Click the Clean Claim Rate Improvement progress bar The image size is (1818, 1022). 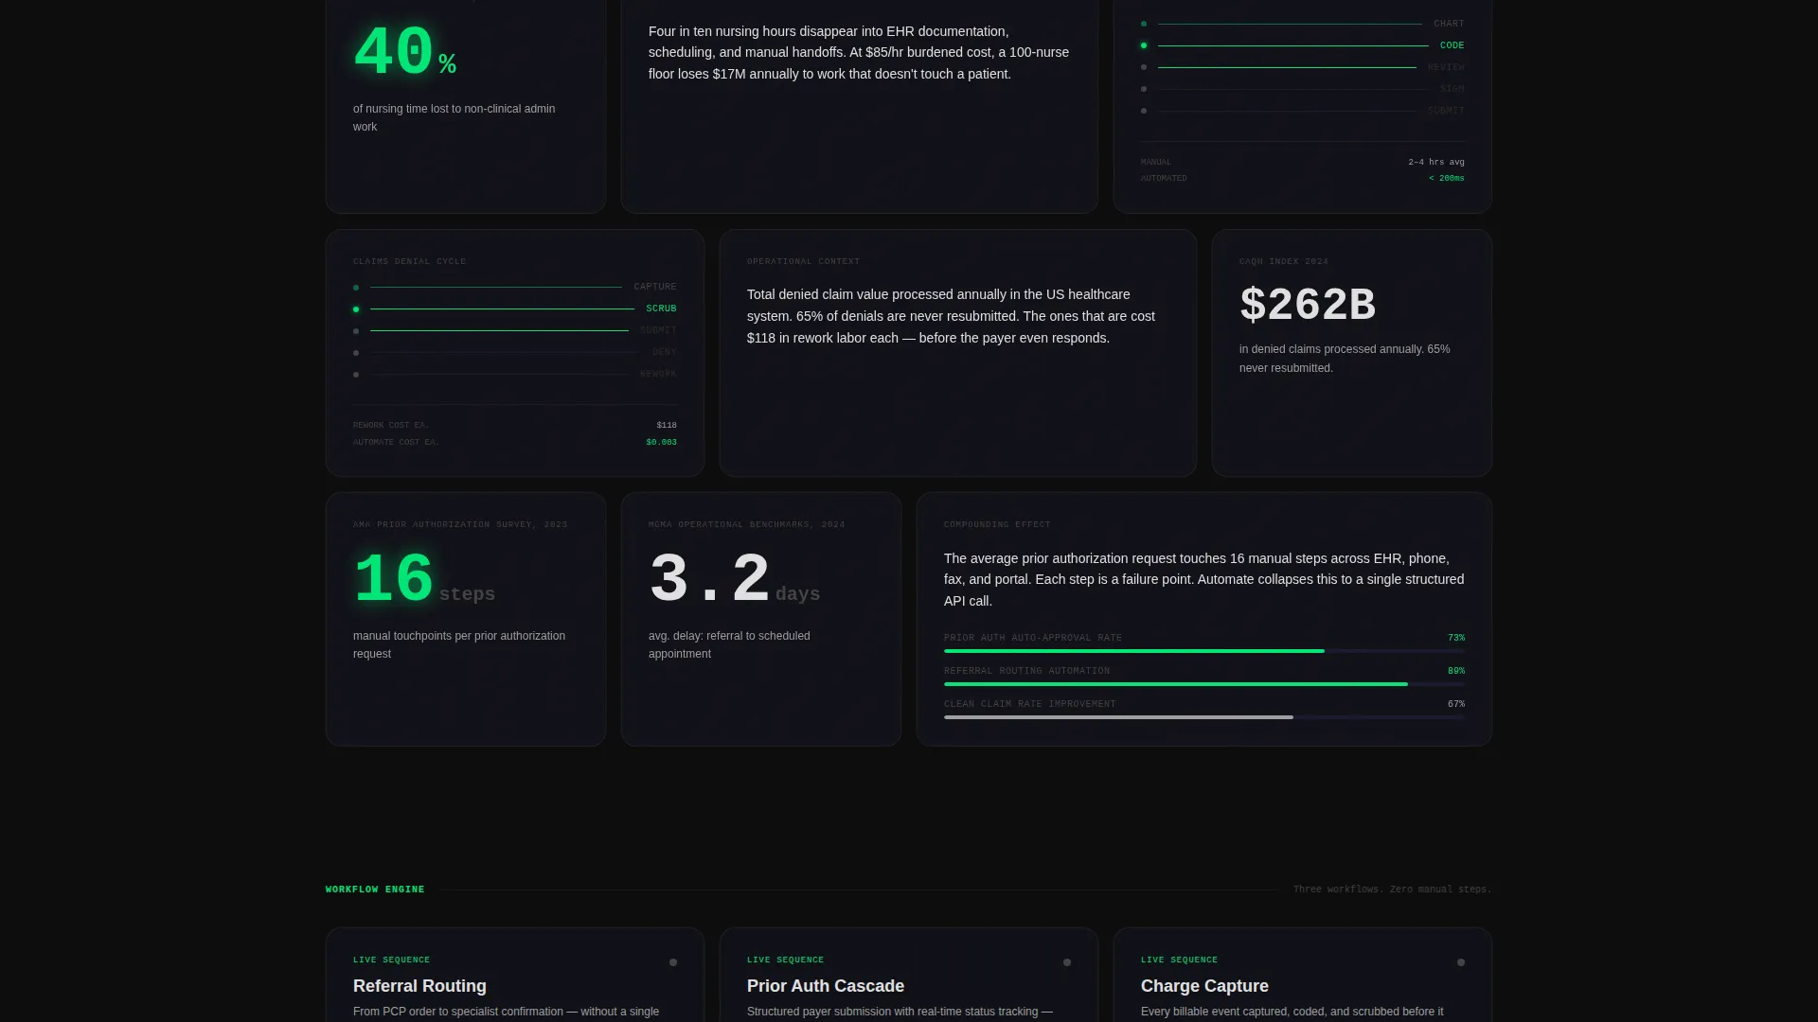coord(1204,717)
